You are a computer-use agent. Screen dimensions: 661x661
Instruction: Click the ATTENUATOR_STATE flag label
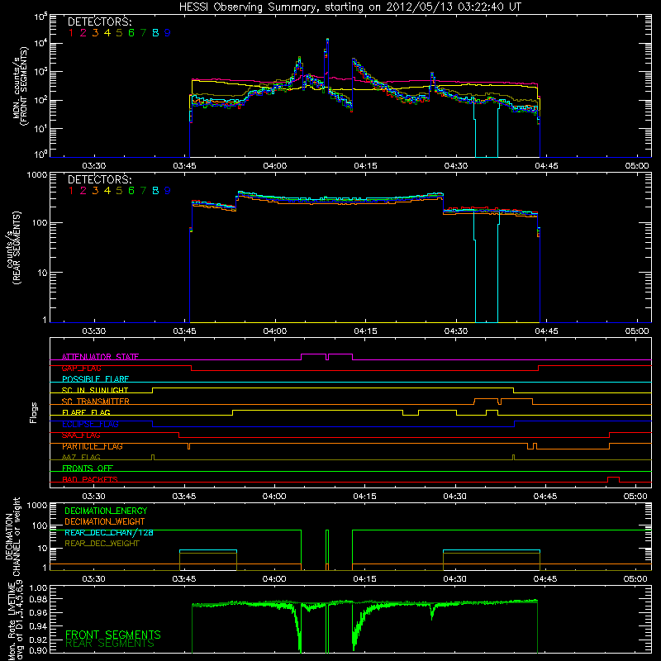tap(100, 357)
